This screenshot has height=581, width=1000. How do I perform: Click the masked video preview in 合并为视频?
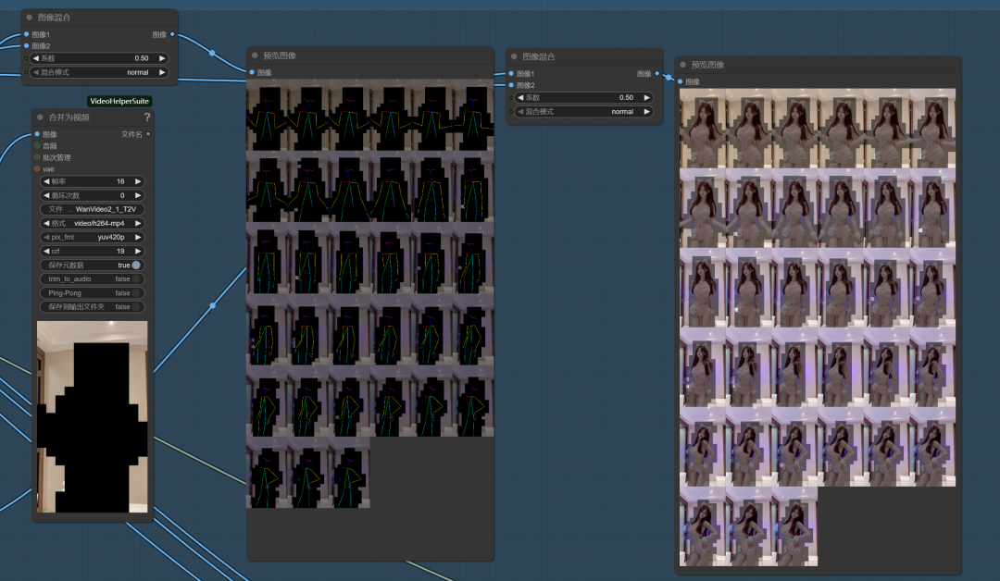coord(92,416)
